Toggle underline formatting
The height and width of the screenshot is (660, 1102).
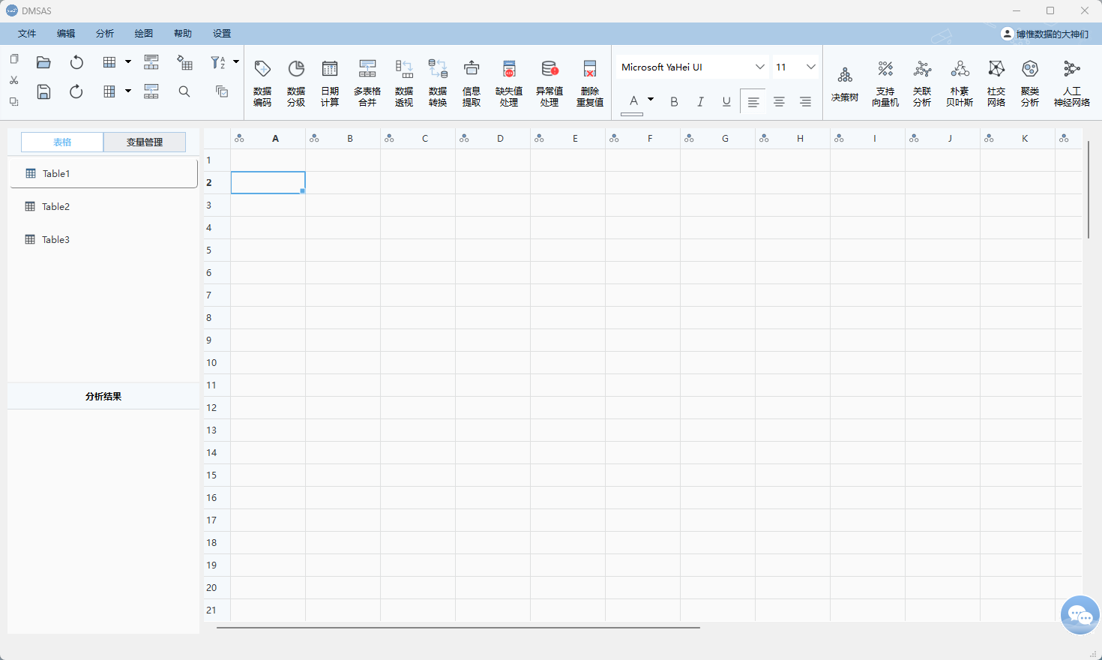726,101
